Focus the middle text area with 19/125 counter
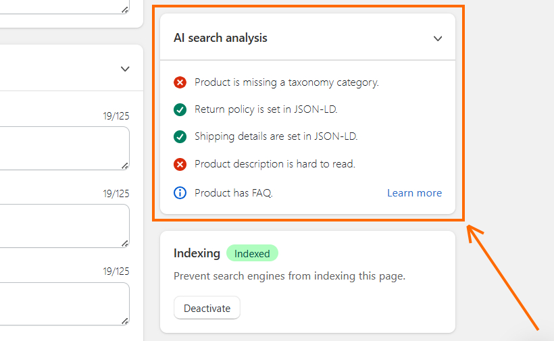Screen dimensions: 554x341 pos(65,226)
